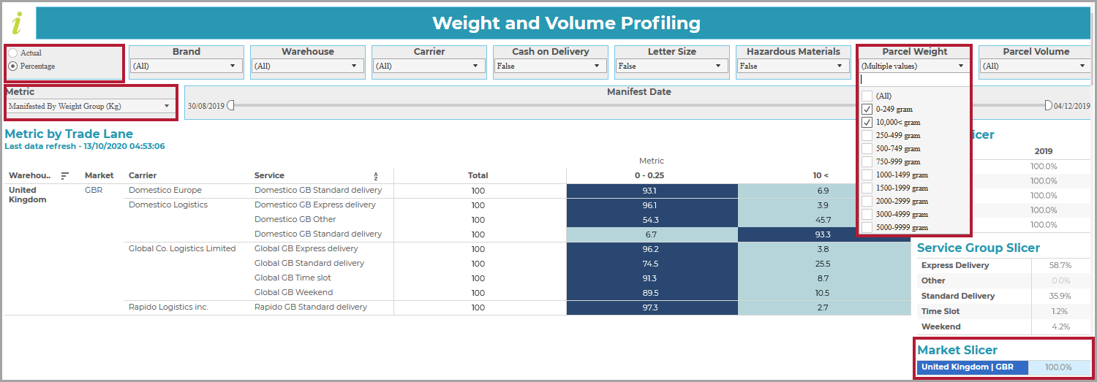Click the green information "i" icon
This screenshot has width=1097, height=382.
coord(18,23)
